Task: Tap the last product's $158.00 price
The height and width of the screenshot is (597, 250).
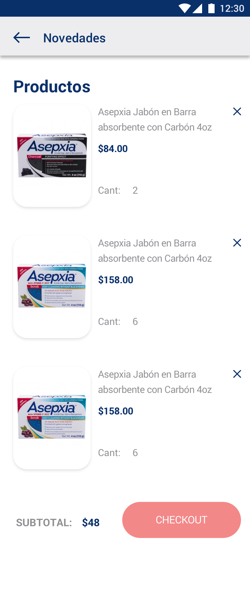Action: point(116,411)
